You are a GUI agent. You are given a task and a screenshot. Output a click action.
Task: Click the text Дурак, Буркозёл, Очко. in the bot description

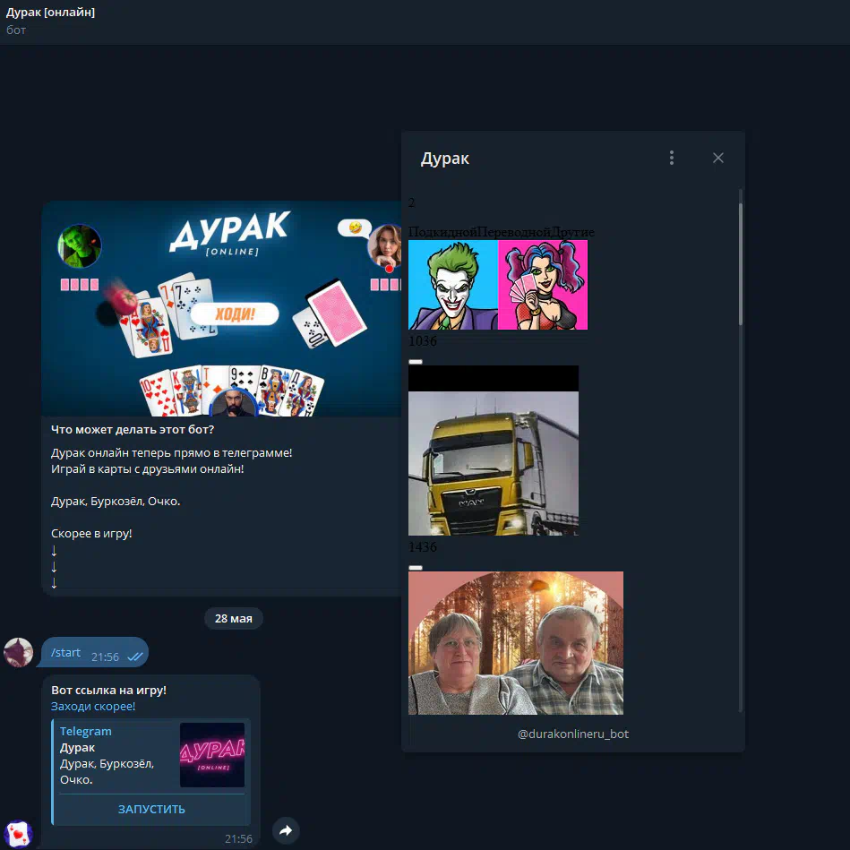[x=116, y=501]
